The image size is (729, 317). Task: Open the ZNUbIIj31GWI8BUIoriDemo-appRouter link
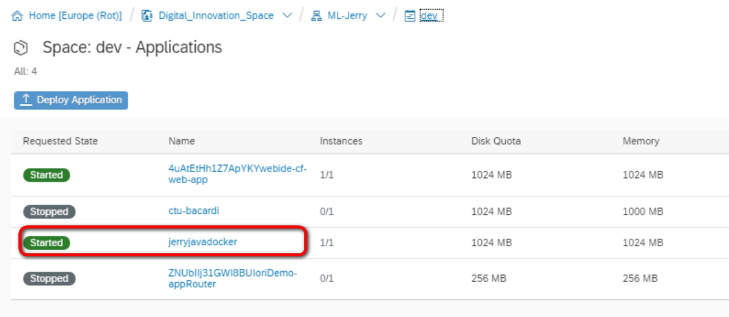pos(232,279)
